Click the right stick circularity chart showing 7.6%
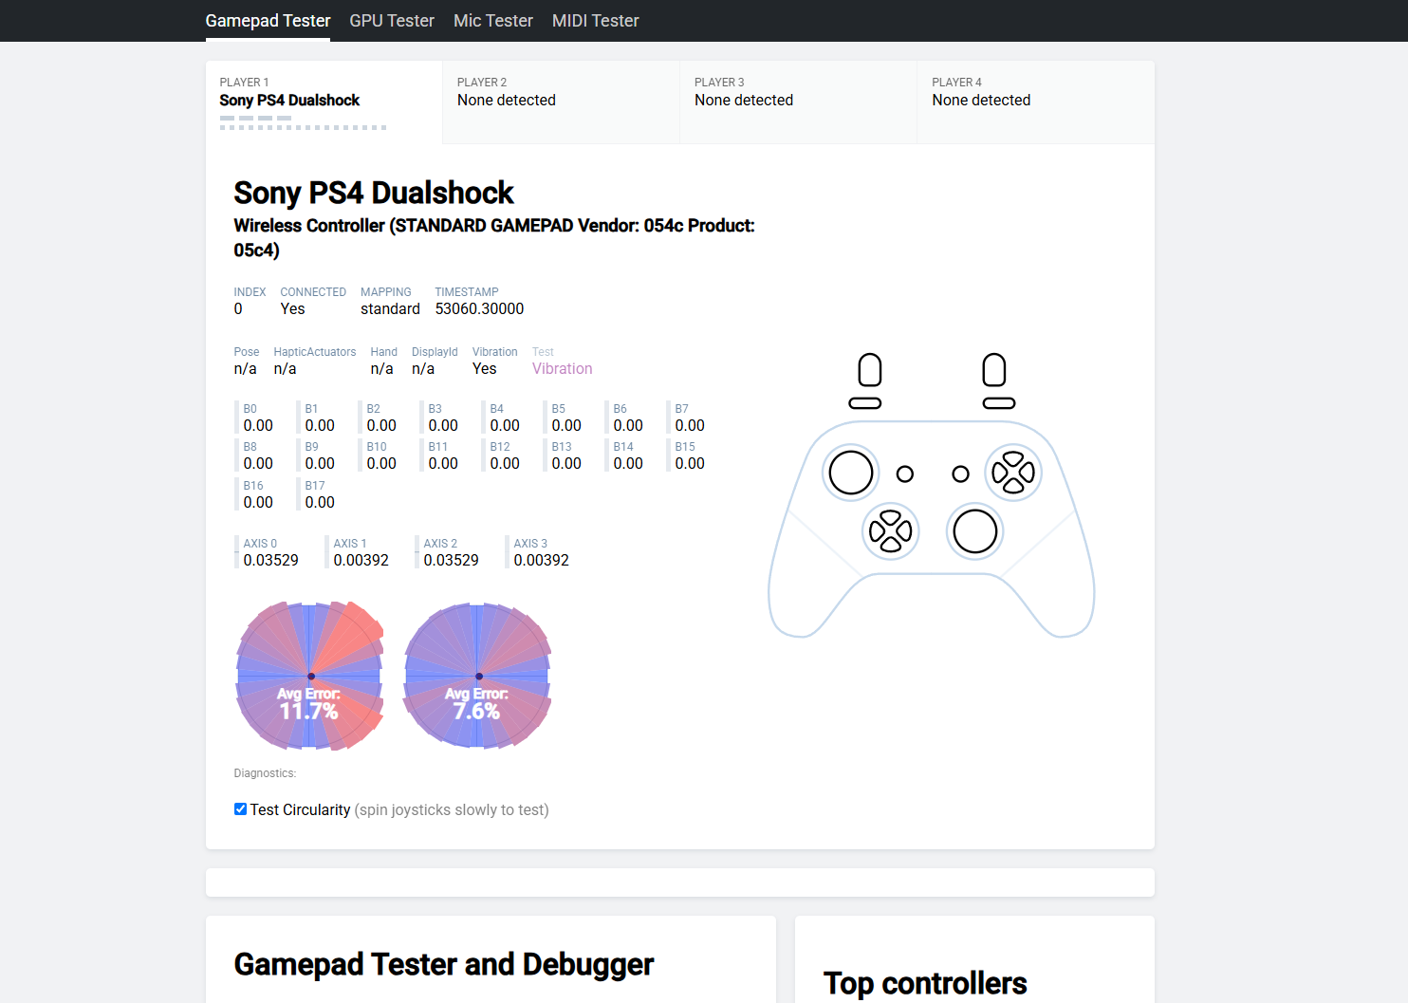The width and height of the screenshot is (1408, 1003). pos(478,676)
